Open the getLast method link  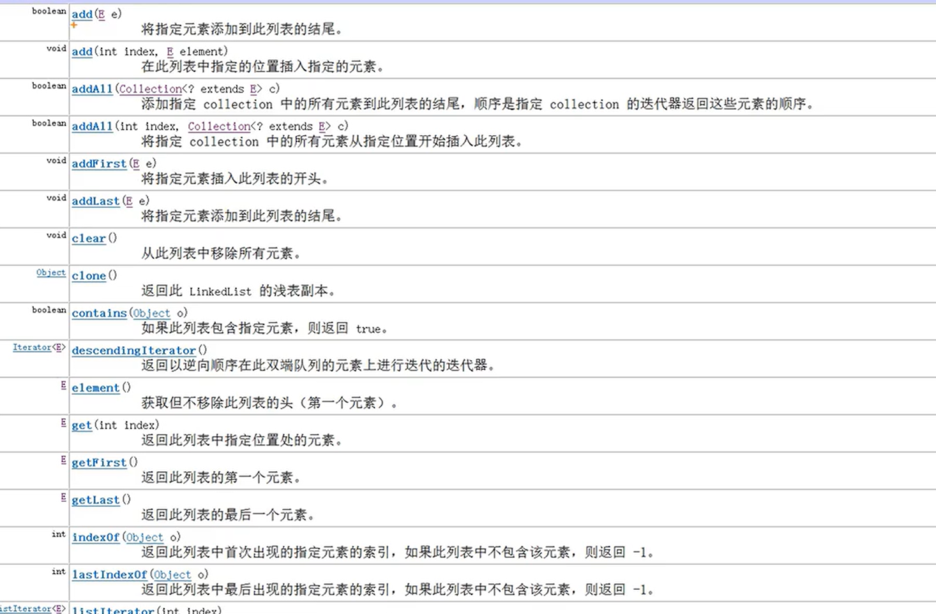click(96, 500)
